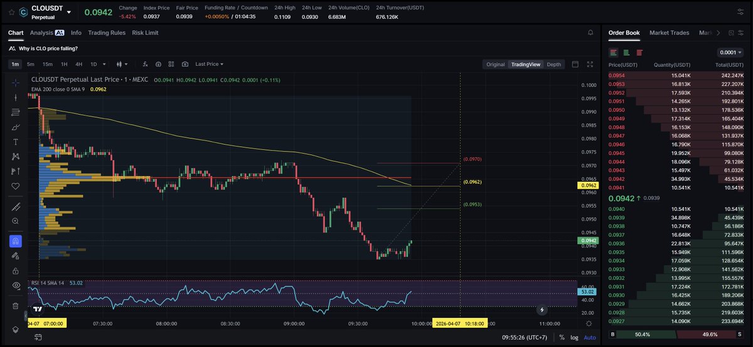Image resolution: width=753 pixels, height=347 pixels.
Task: Open order book settings sliders icon
Action: pos(741,12)
